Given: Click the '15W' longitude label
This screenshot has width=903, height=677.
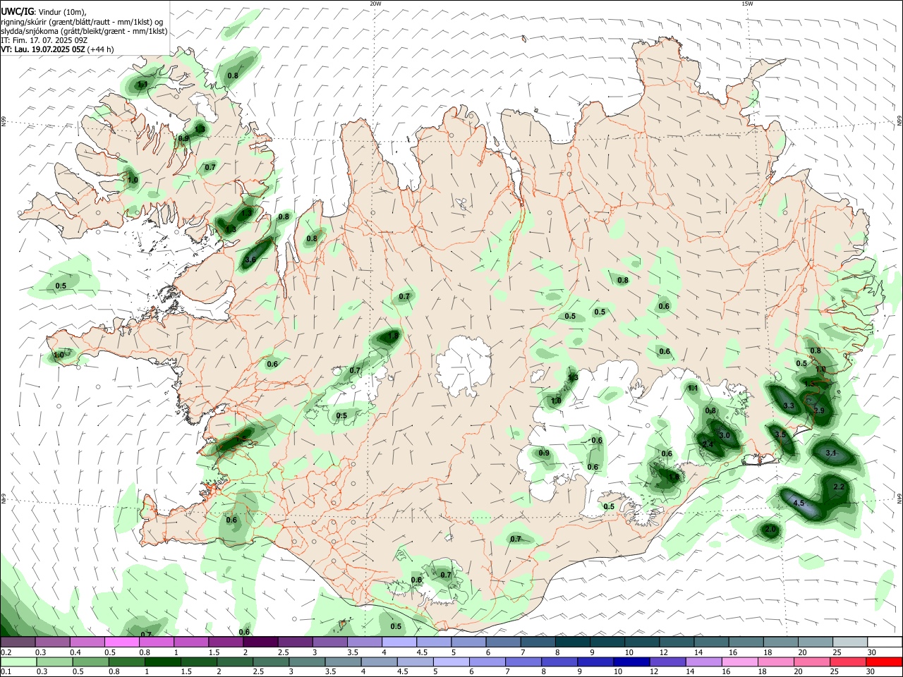Looking at the screenshot, I should 747,4.
